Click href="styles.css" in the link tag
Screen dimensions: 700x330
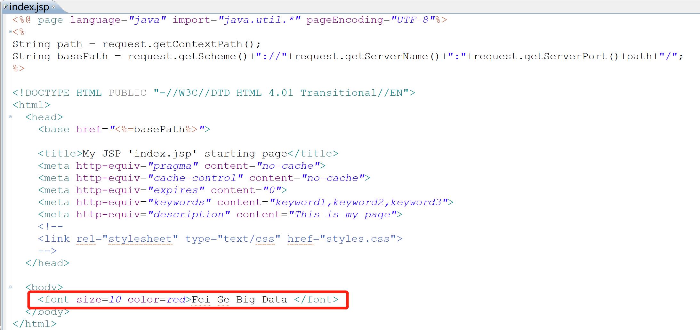(x=342, y=239)
